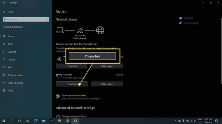Click the ENG US language indicator

(200, 121)
